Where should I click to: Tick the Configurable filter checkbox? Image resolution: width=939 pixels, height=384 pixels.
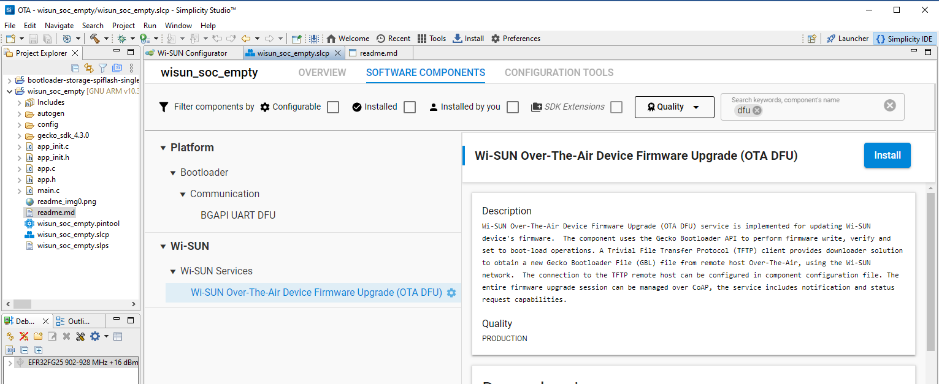pos(333,107)
